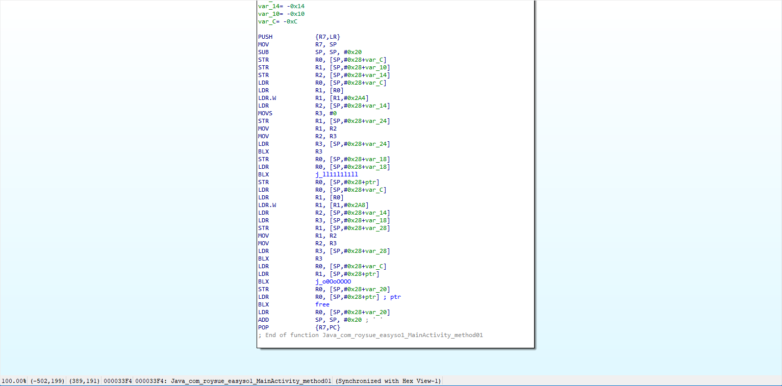The image size is (782, 386).
Task: Click the STR R1, [SP,#0x28+var_10] instruction
Action: 324,67
